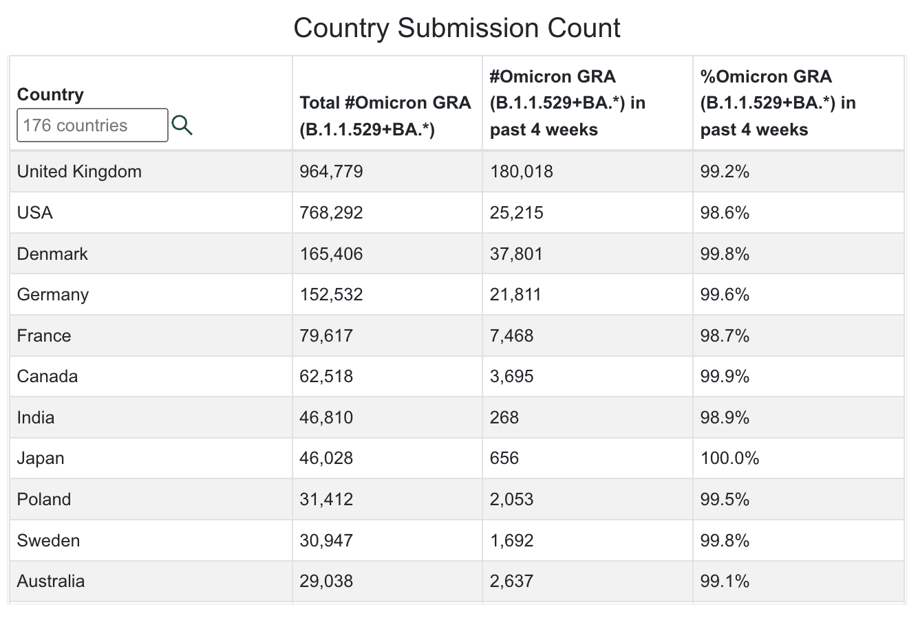Image resolution: width=918 pixels, height=620 pixels.
Task: Select Japan in the country column
Action: (41, 458)
